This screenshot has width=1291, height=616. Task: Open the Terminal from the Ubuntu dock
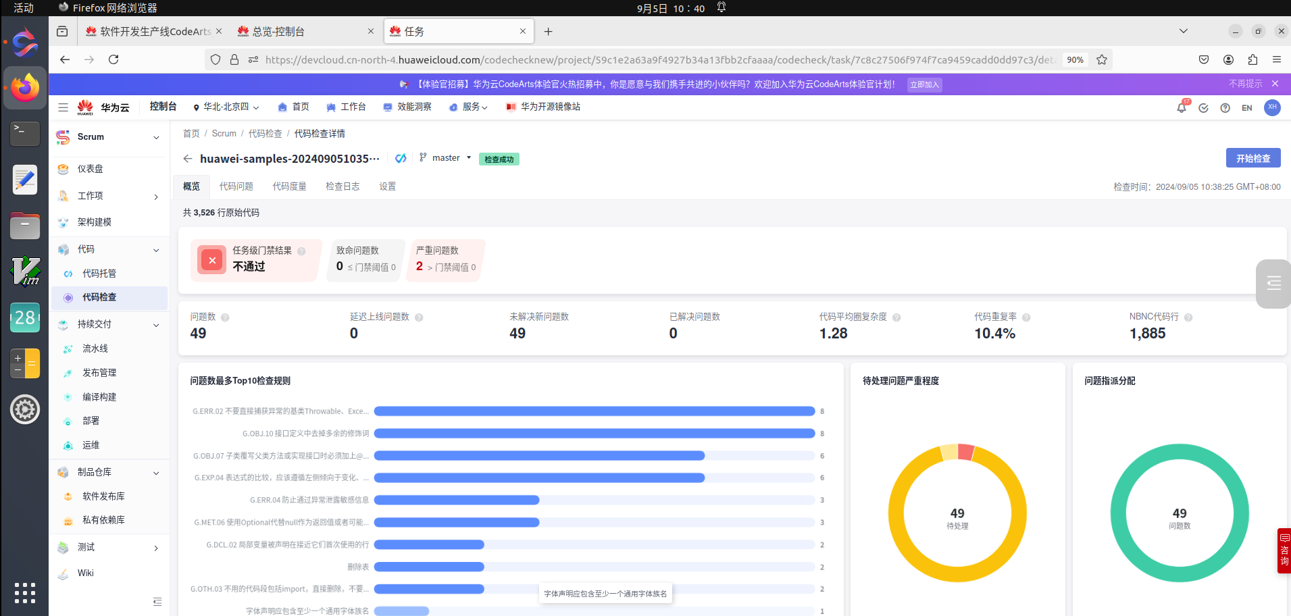pos(25,133)
